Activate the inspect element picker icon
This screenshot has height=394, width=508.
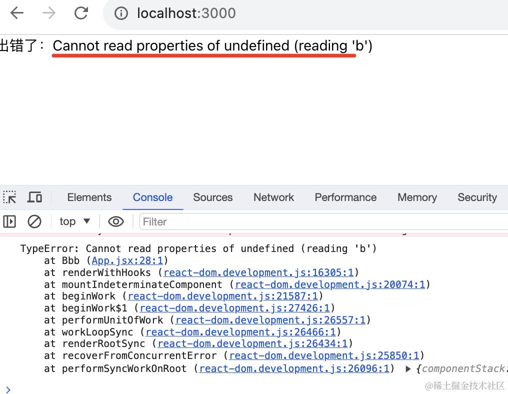click(x=9, y=197)
